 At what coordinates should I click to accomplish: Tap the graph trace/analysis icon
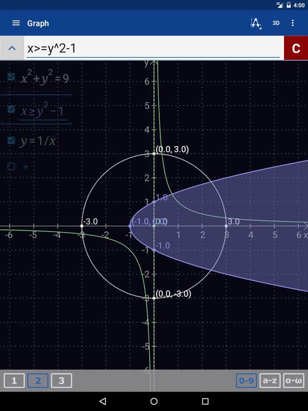[x=256, y=23]
